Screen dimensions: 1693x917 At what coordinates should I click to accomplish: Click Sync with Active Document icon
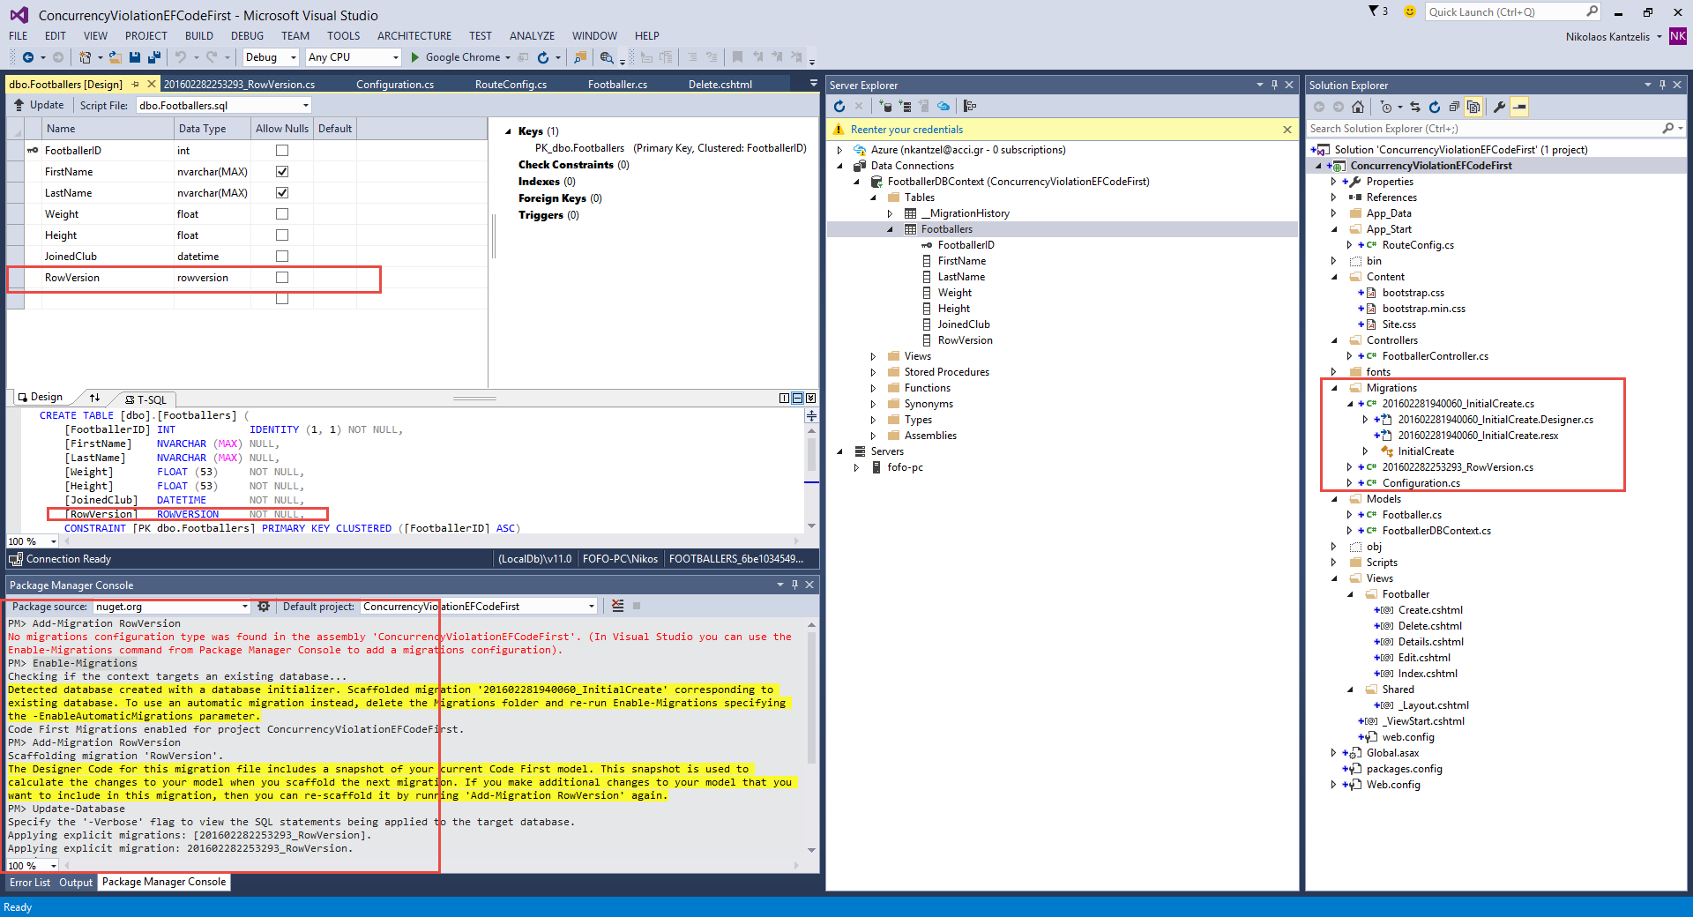[1415, 107]
